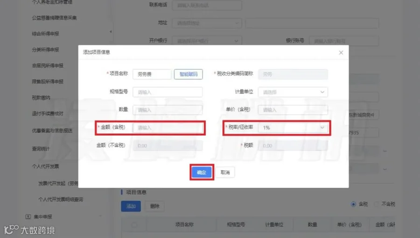Open 分类所得申报 in sidebar
This screenshot has height=238, width=420.
(46, 50)
